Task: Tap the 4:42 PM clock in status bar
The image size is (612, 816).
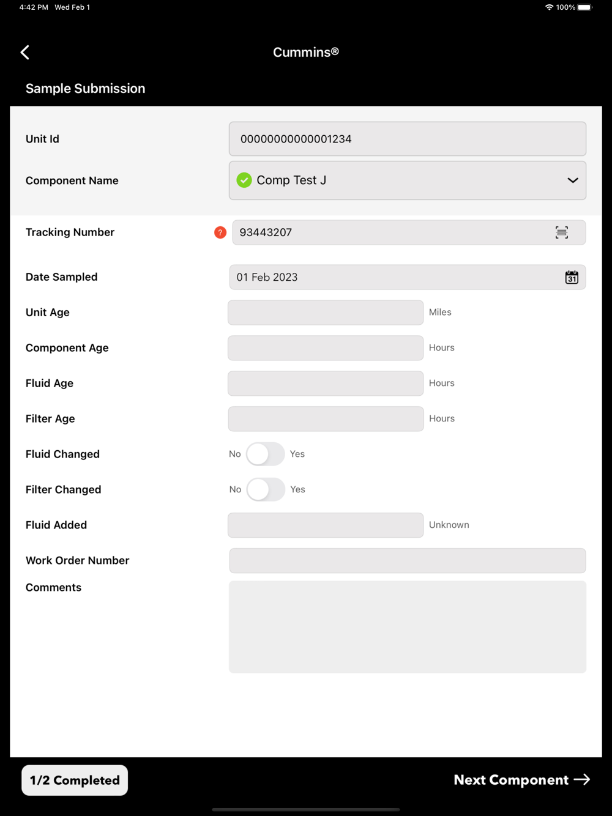Action: tap(34, 7)
